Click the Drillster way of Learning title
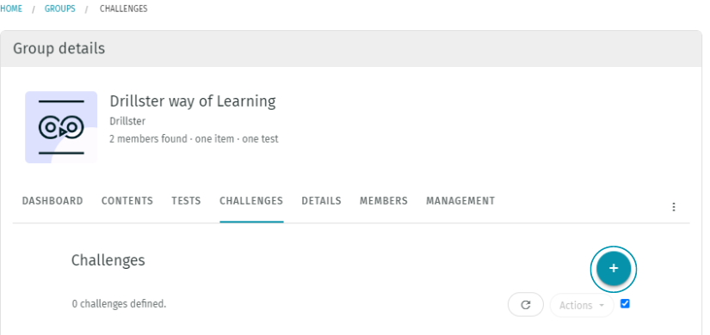The width and height of the screenshot is (710, 335). coord(193,100)
